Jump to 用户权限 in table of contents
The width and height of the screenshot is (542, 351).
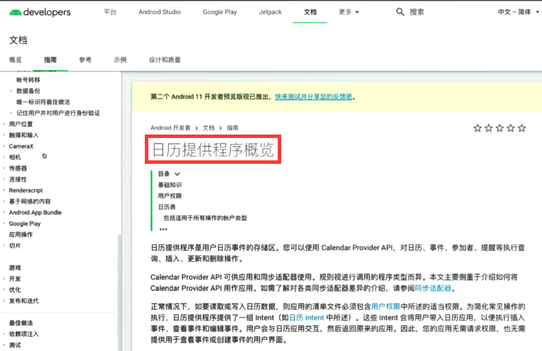[170, 196]
